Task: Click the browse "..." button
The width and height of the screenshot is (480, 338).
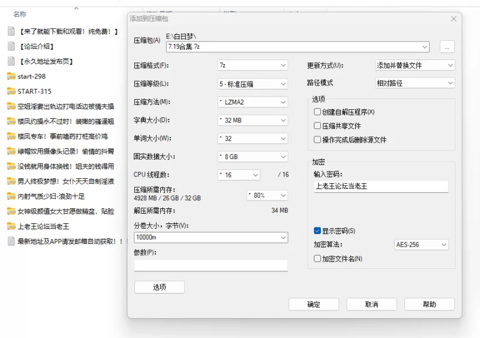Action: tap(447, 47)
